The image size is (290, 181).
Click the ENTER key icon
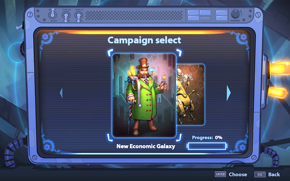pos(220,174)
